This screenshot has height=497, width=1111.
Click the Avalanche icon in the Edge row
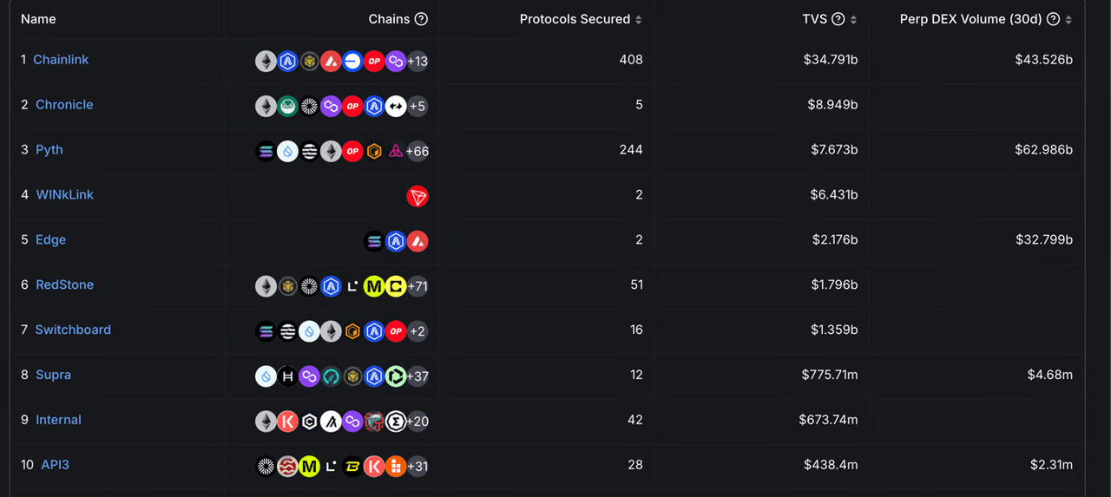(417, 241)
